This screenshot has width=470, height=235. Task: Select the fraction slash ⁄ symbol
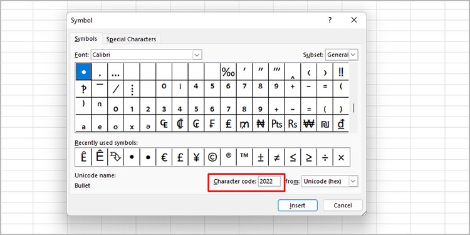(116, 89)
